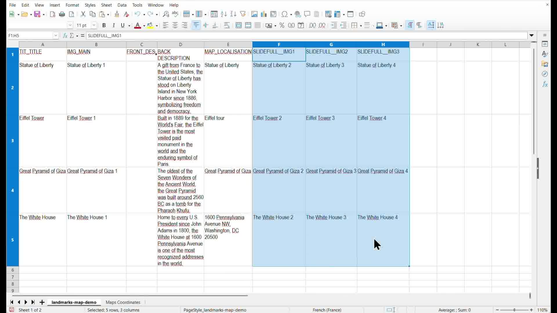Insert a chart from the toolbar
This screenshot has width=557, height=313.
click(x=264, y=14)
